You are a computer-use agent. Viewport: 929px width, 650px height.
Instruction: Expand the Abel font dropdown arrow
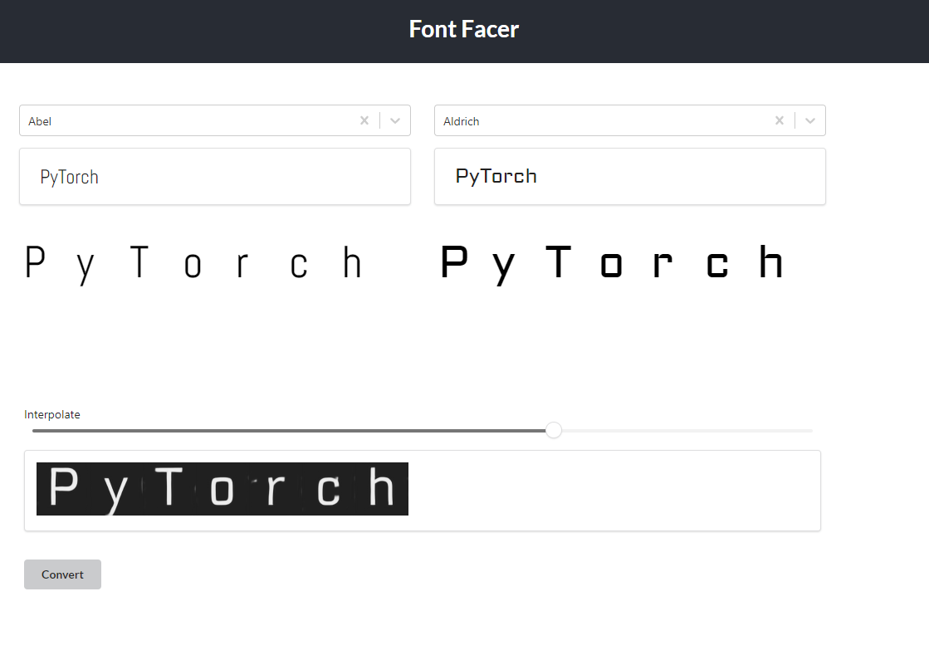(395, 121)
